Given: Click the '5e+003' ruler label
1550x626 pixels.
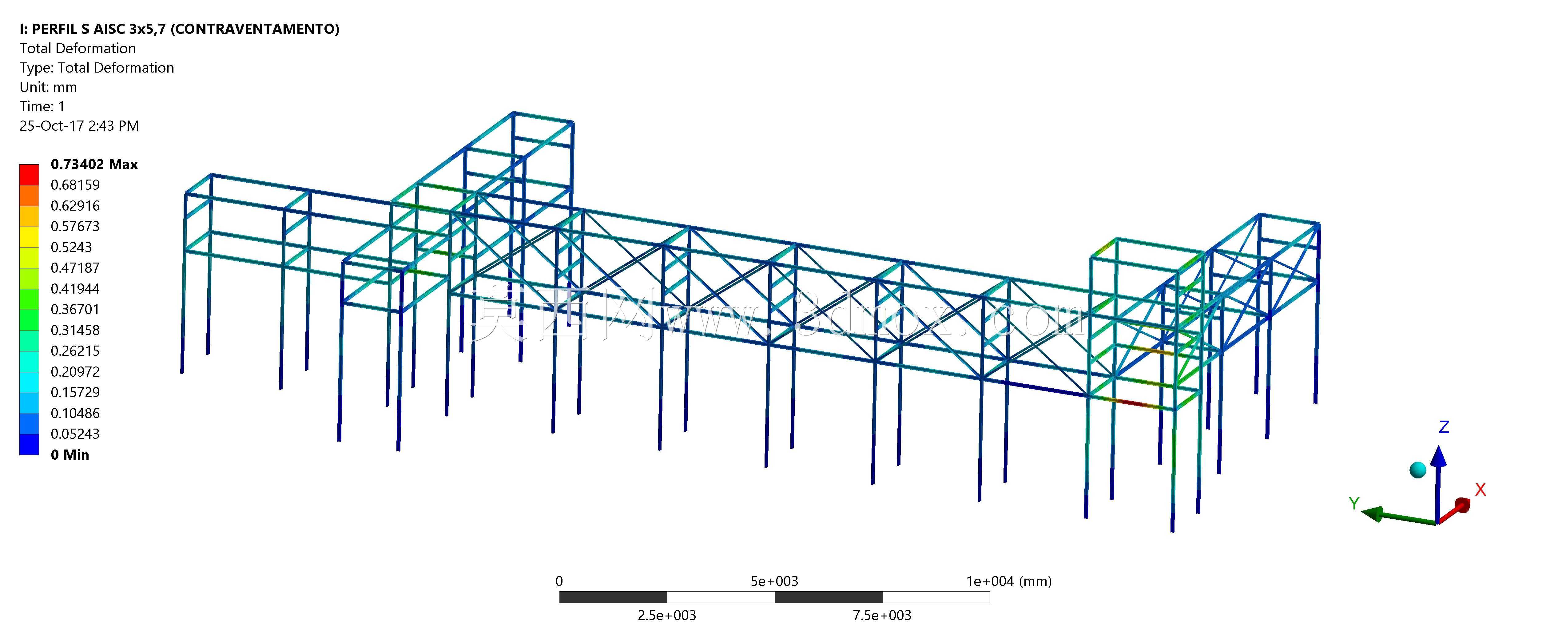Looking at the screenshot, I should 774,581.
